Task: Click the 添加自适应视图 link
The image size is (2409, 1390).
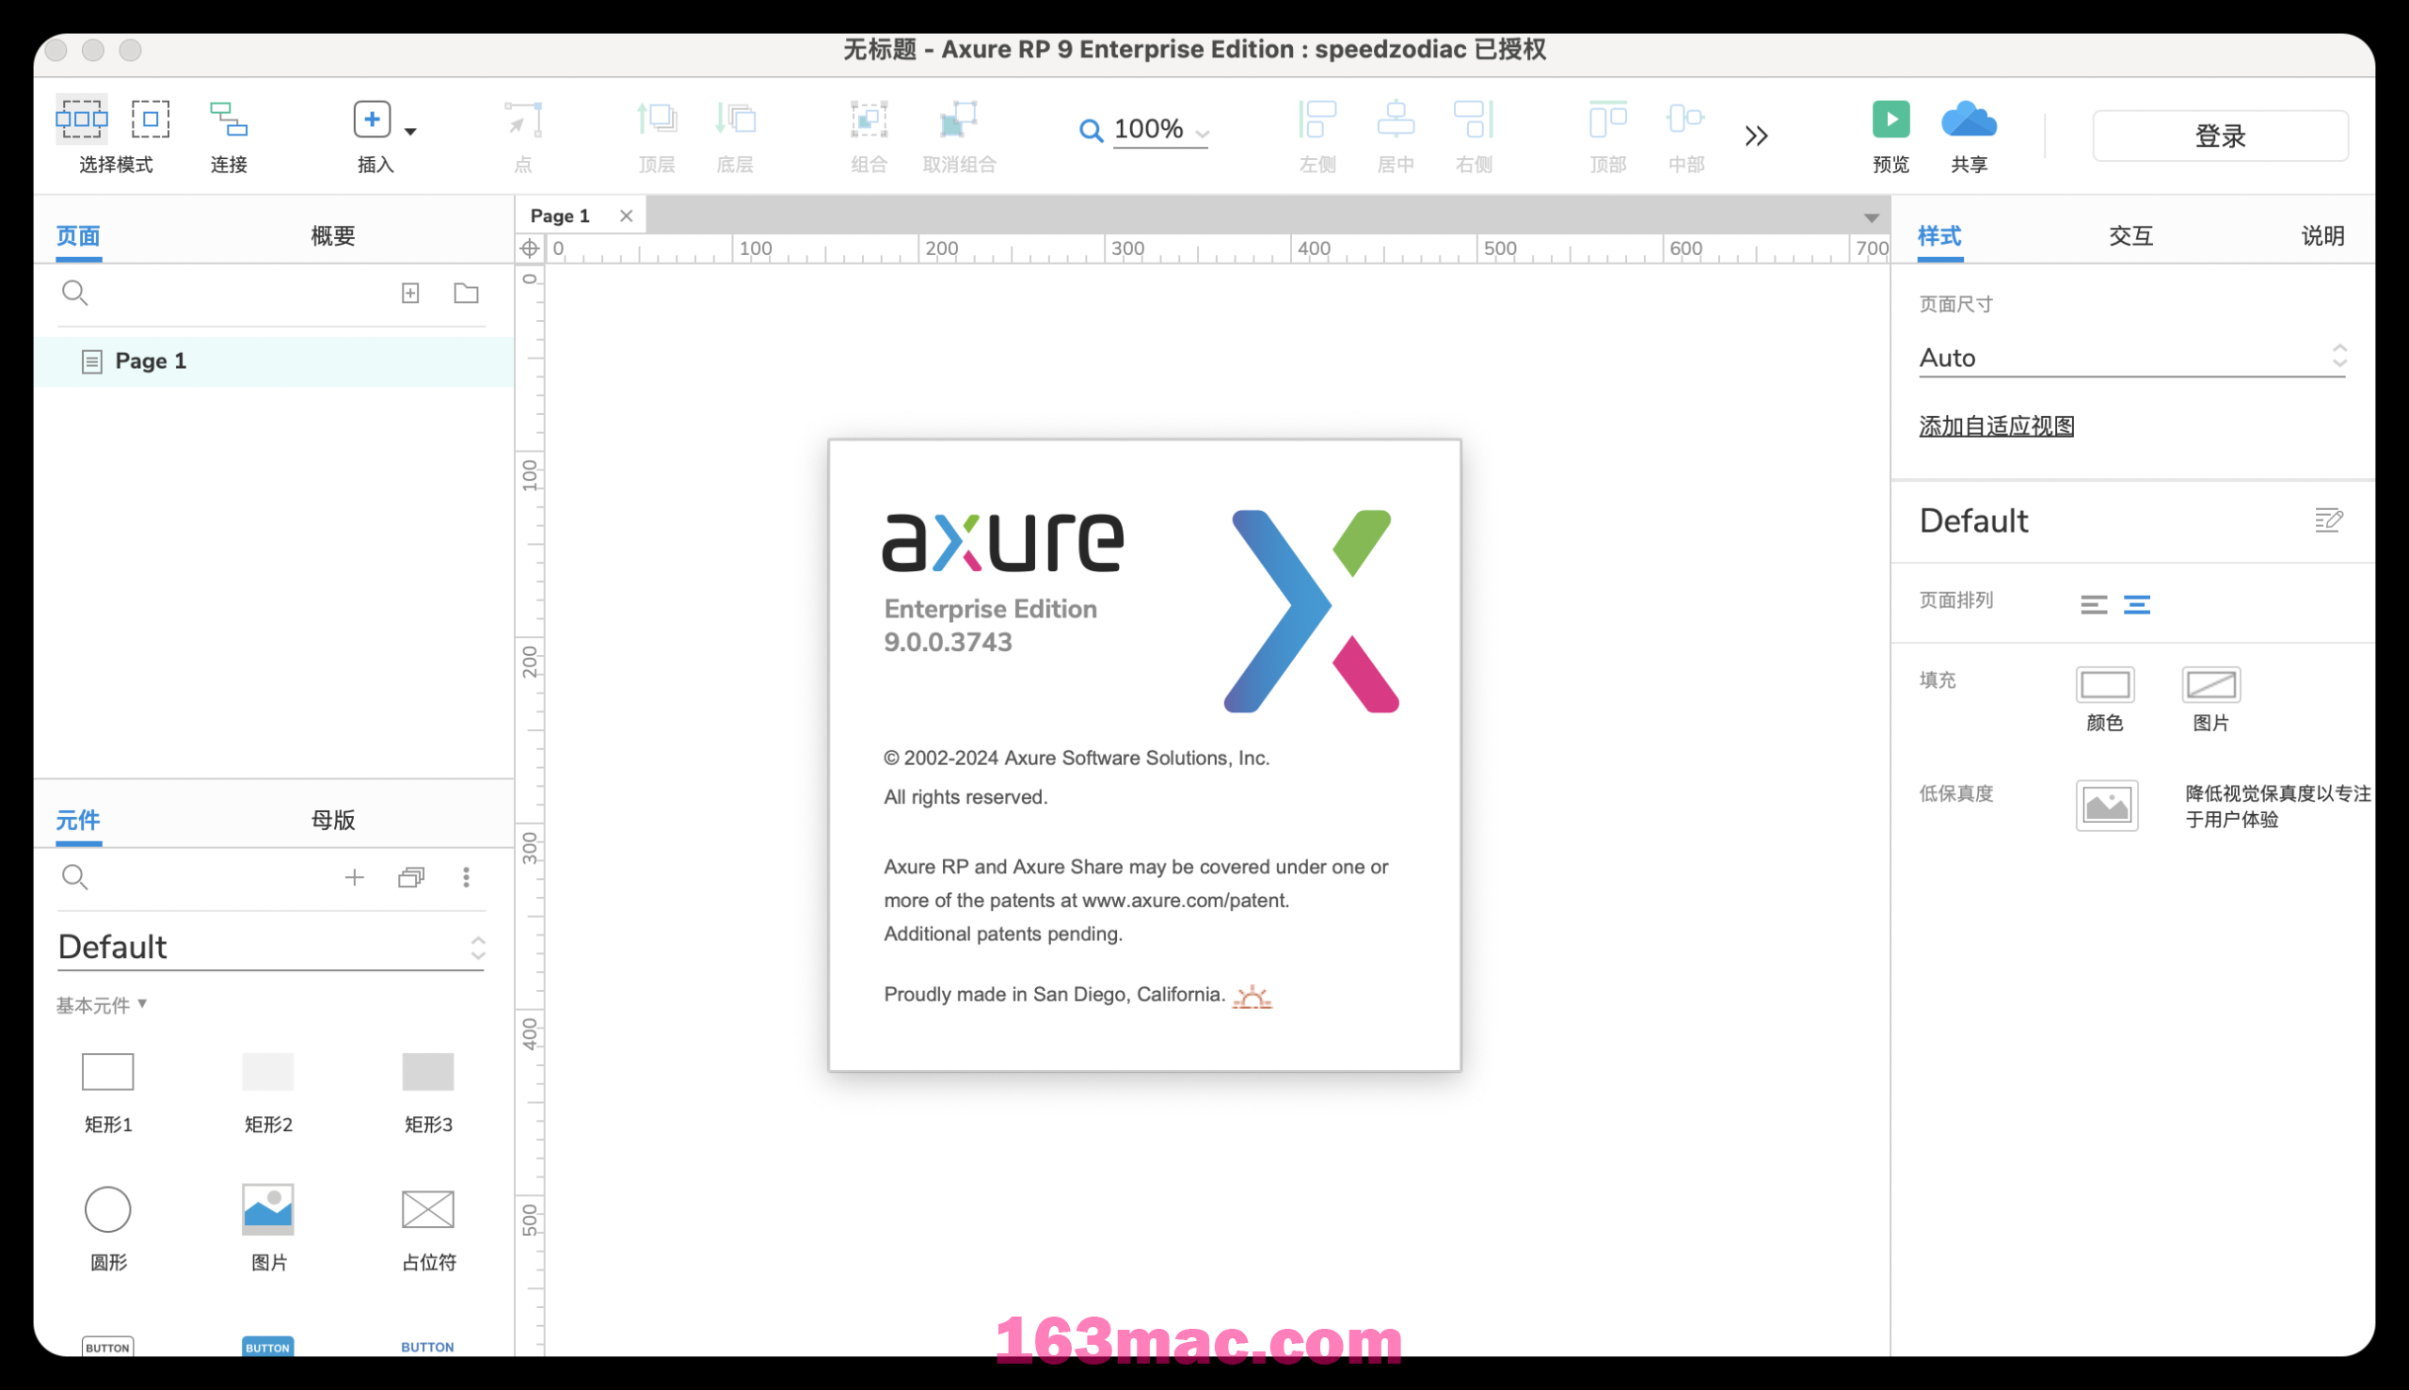Action: click(1997, 425)
